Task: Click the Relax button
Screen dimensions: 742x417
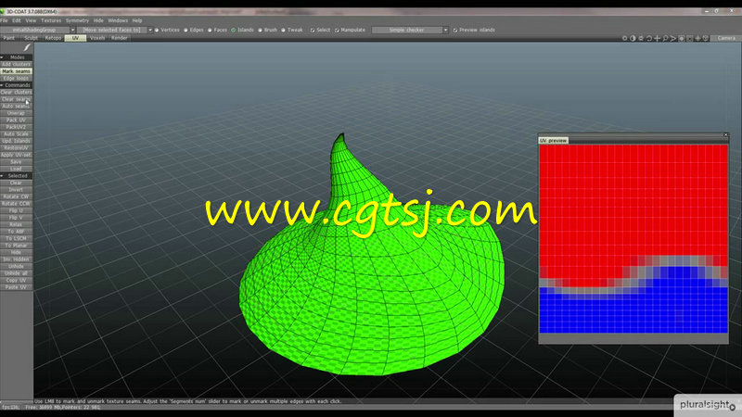Action: click(x=16, y=224)
